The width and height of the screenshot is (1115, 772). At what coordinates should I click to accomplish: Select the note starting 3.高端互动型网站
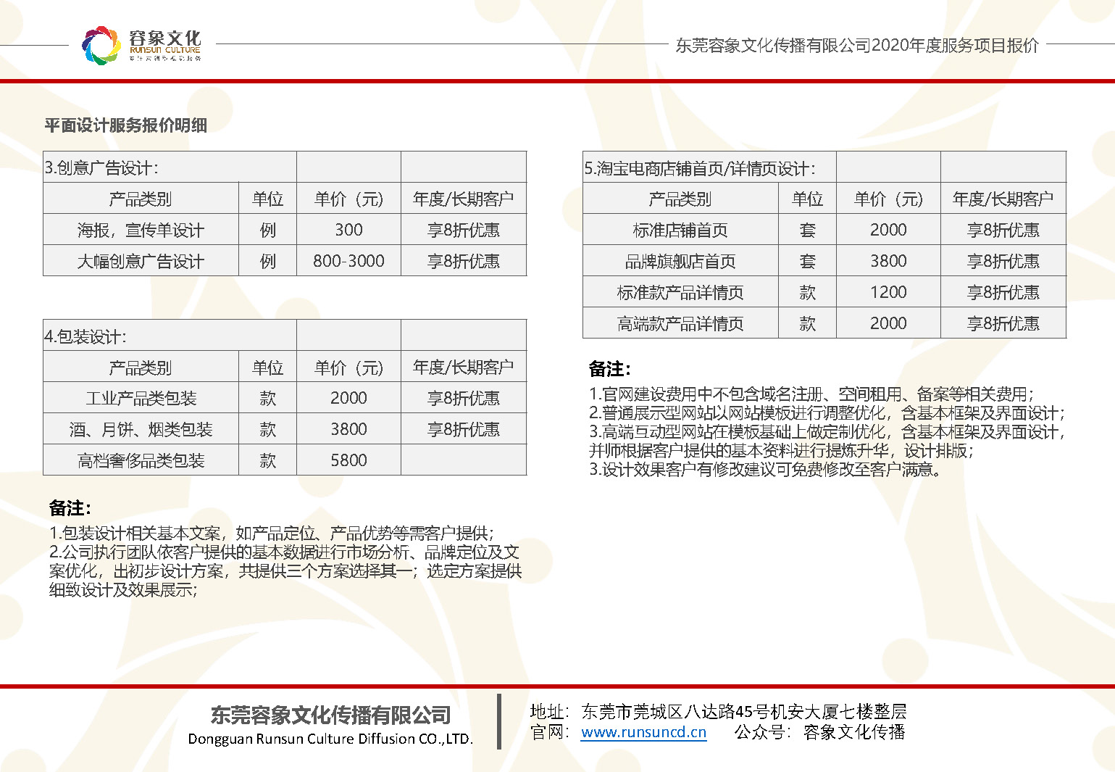pos(827,441)
